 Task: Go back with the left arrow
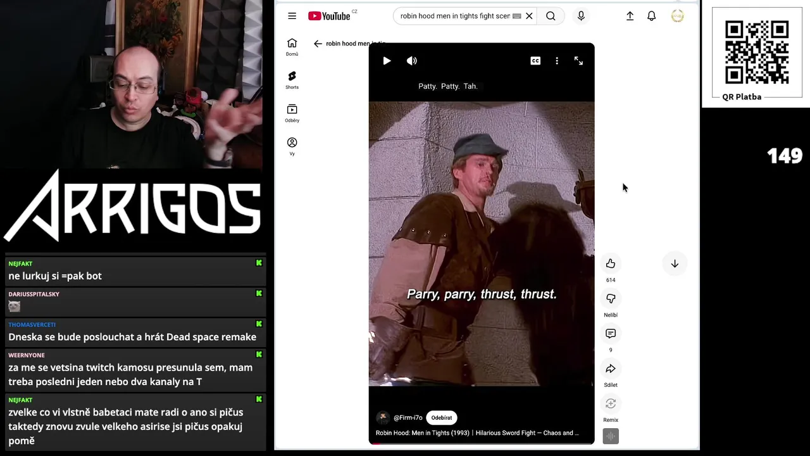[x=318, y=44]
